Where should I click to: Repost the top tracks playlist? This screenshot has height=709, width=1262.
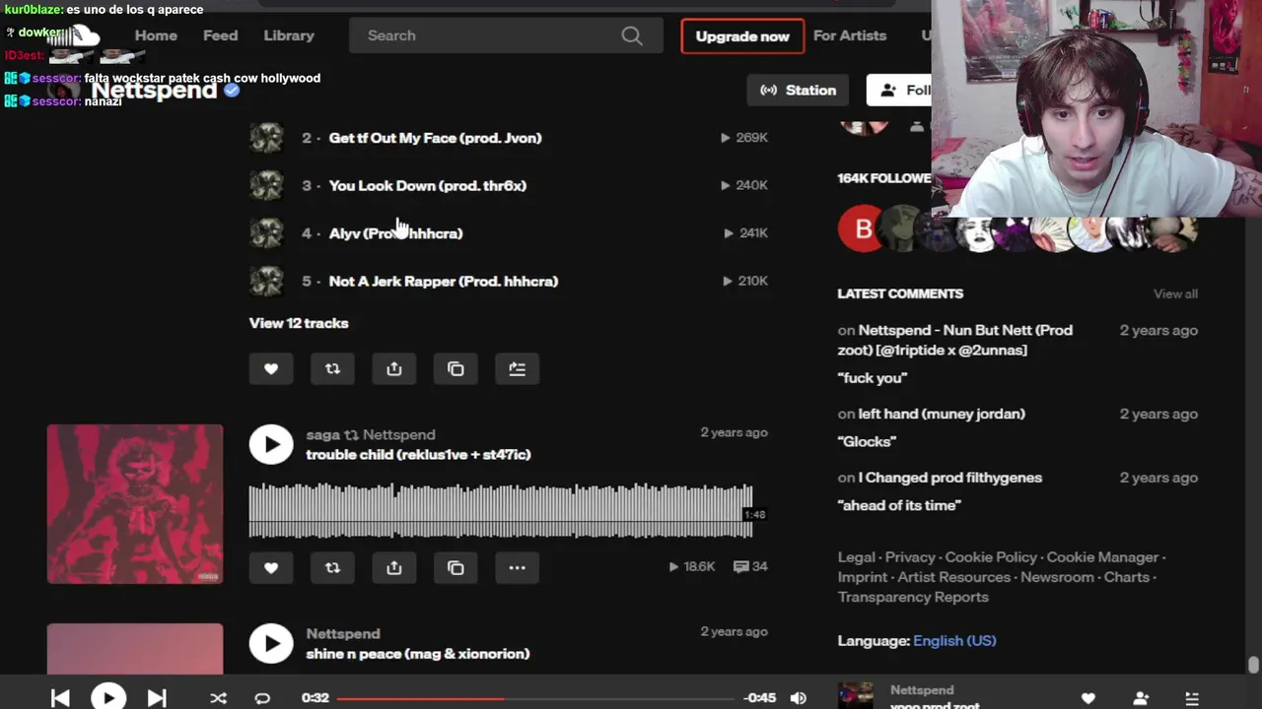pyautogui.click(x=332, y=368)
